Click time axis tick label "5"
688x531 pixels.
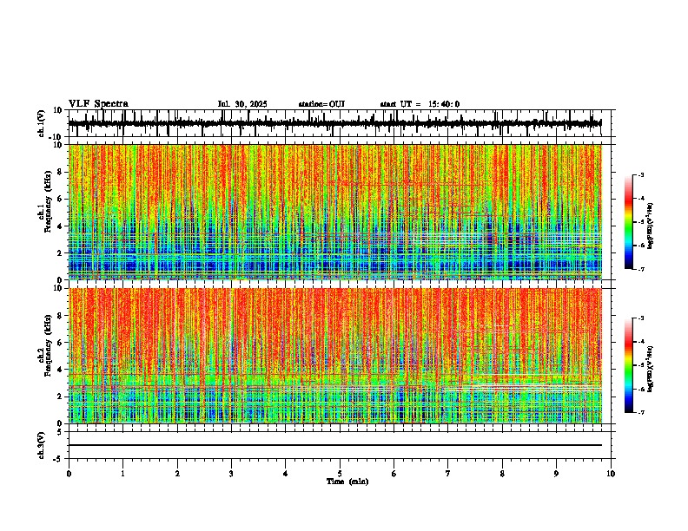[x=340, y=474]
